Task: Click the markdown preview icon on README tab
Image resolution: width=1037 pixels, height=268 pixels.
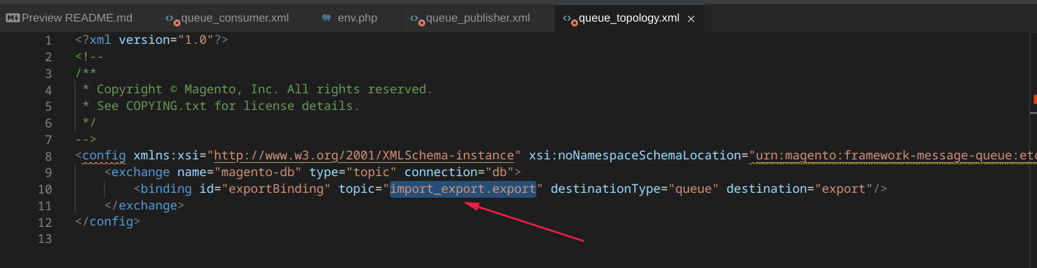Action: tap(13, 18)
